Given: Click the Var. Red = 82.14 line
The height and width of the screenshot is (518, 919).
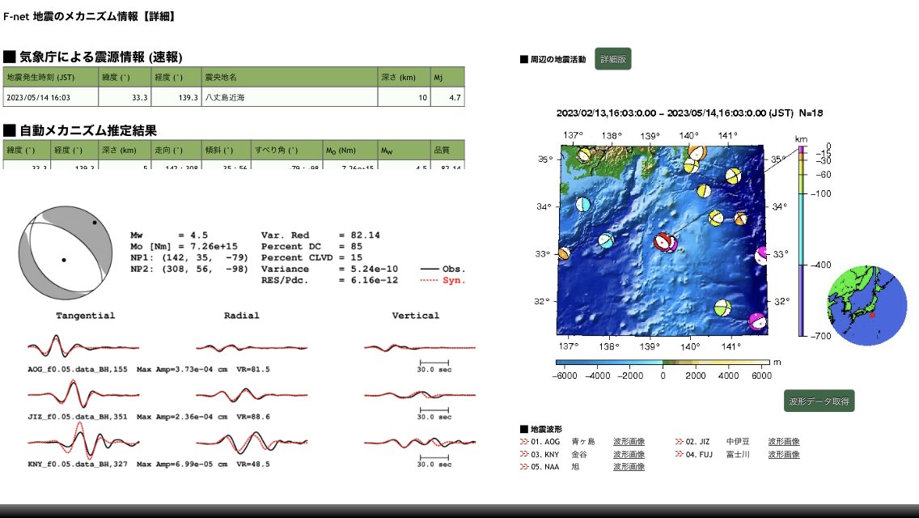Looking at the screenshot, I should [320, 236].
